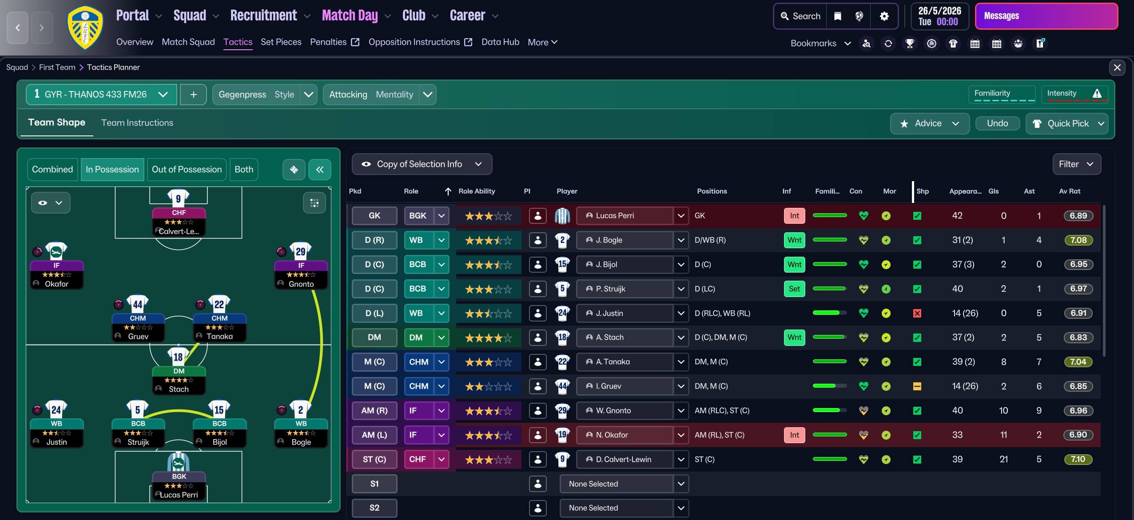Open the DM role dropdown for Stach
The image size is (1134, 520).
coord(441,337)
